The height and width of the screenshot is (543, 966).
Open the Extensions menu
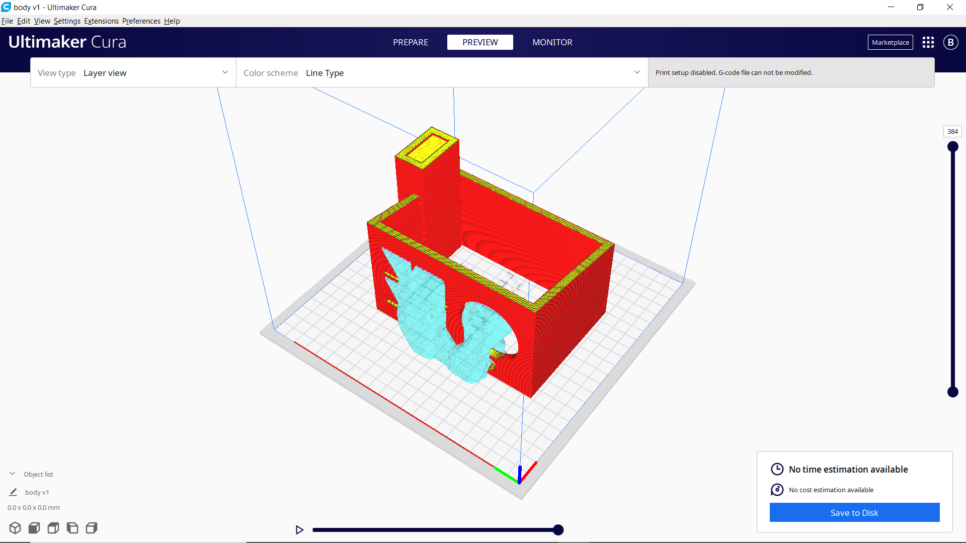point(101,21)
